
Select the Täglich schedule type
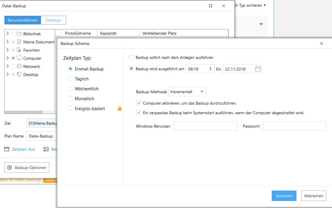point(70,79)
